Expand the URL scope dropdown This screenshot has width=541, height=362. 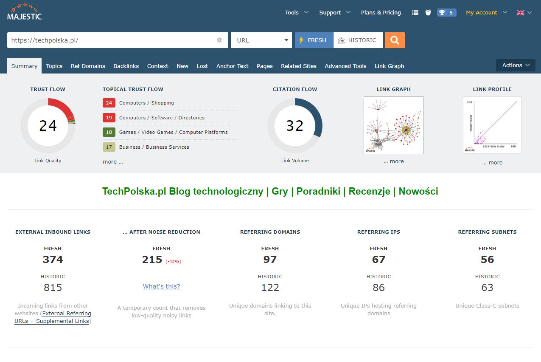click(x=261, y=40)
